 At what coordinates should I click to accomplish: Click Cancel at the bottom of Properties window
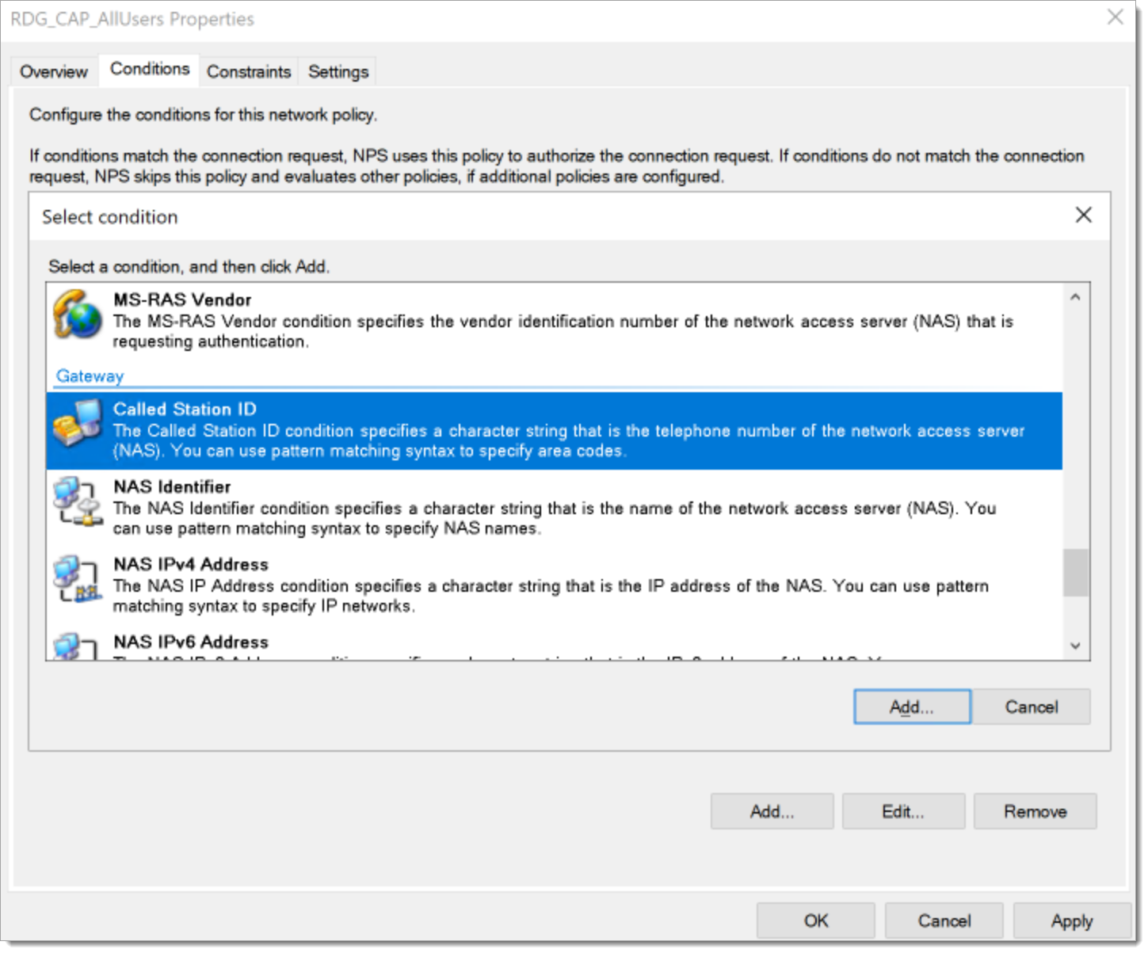tap(944, 921)
